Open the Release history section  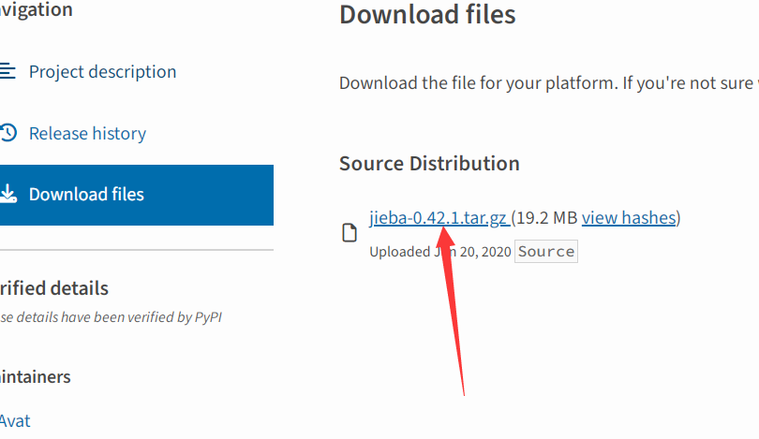pos(88,134)
